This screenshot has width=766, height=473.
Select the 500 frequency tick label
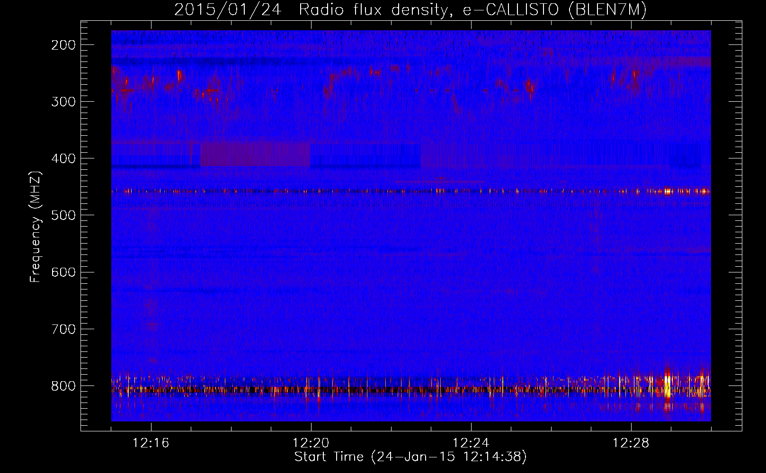point(63,215)
